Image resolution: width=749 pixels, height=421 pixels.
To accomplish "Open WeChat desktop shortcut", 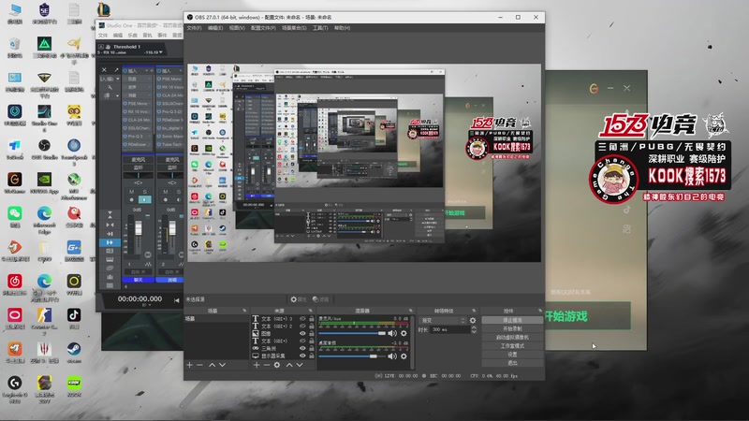I will click(x=15, y=216).
